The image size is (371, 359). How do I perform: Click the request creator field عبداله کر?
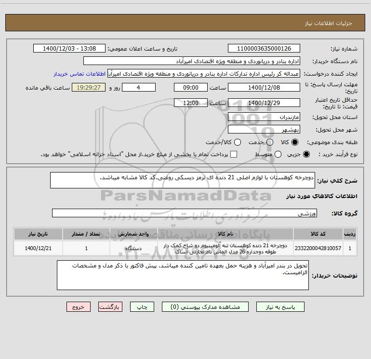[x=204, y=74]
